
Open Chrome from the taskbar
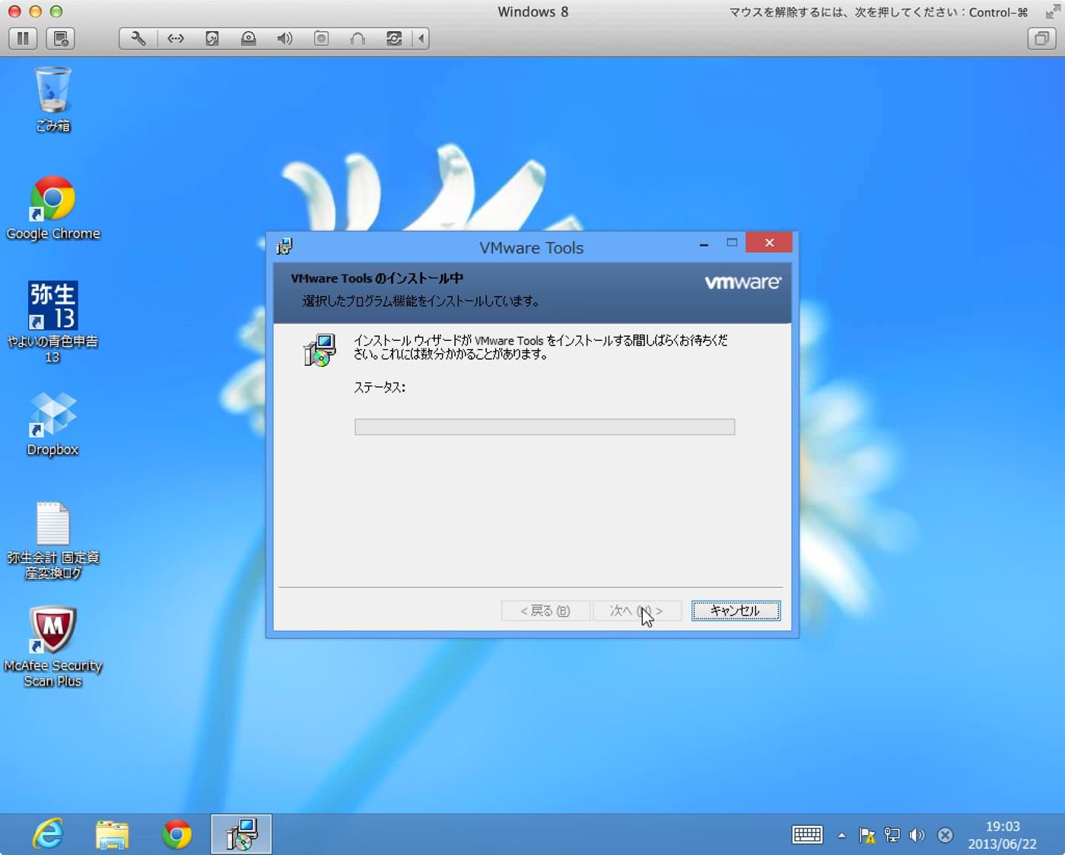click(176, 834)
